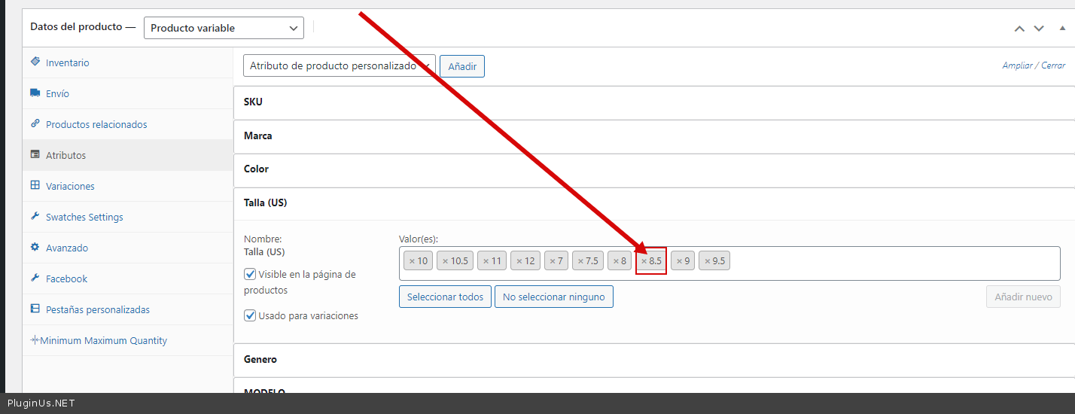Open the Envío tab
This screenshot has height=414, width=1075.
127,93
